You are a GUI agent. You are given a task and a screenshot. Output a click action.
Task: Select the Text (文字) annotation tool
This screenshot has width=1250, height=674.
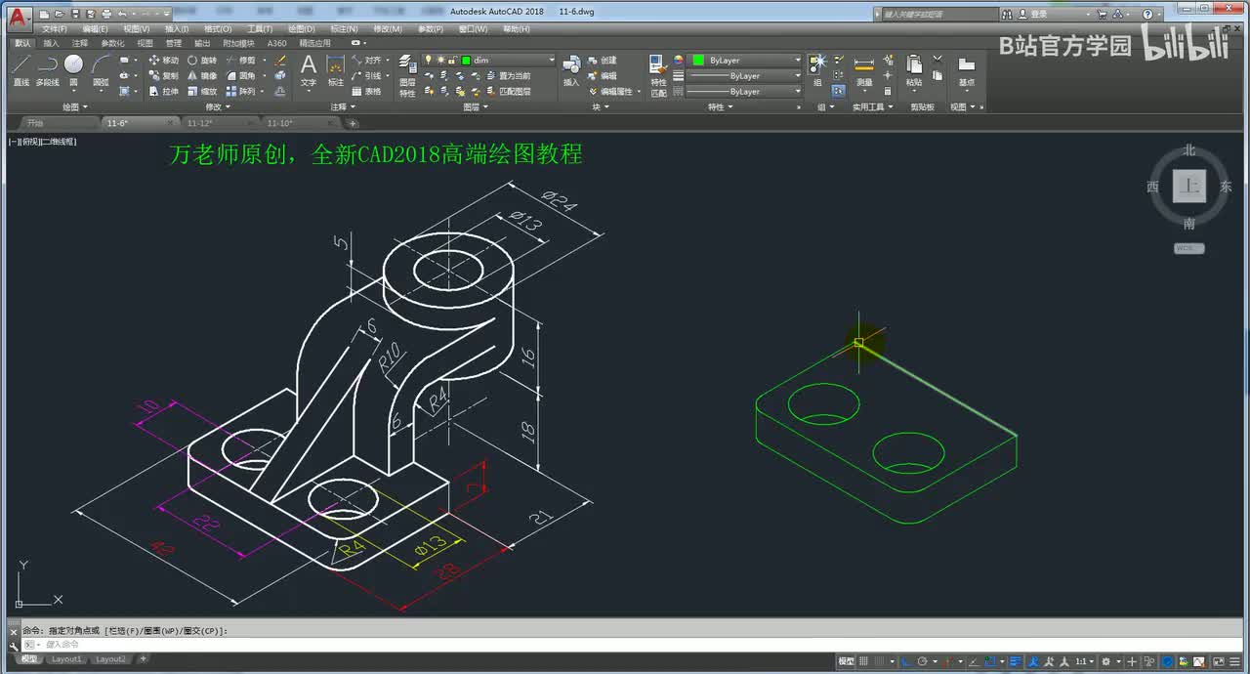pos(309,70)
